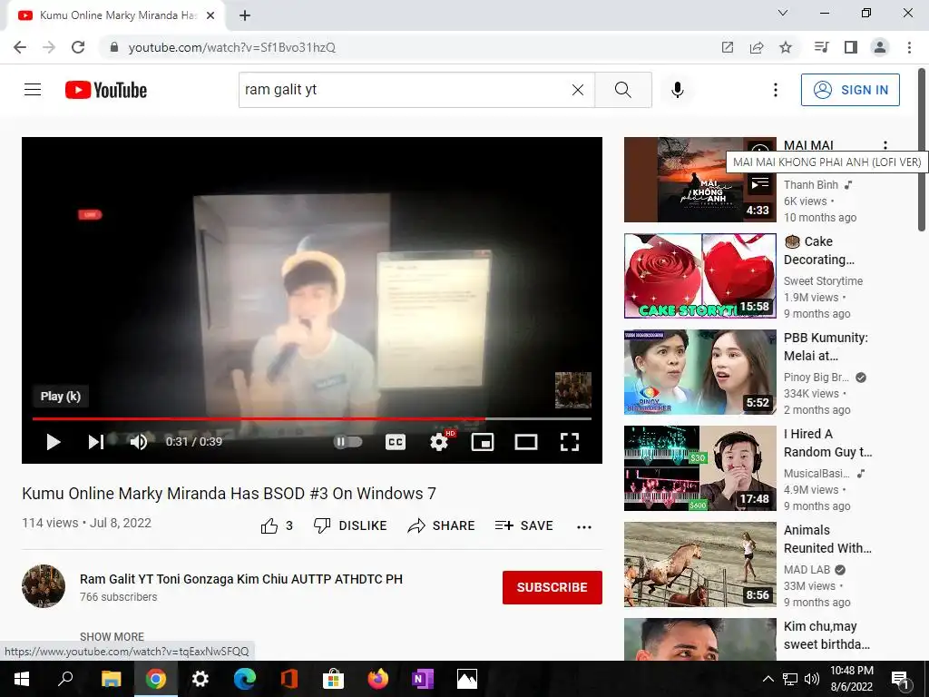Open media controls icon in Chrome toolbar
This screenshot has height=697, width=929.
click(x=821, y=47)
